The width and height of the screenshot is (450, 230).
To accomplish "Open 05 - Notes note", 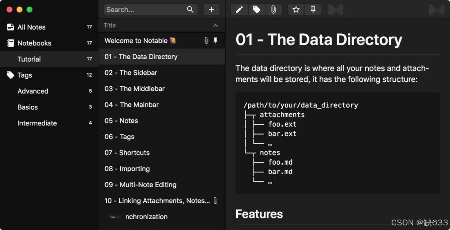I will 162,120.
